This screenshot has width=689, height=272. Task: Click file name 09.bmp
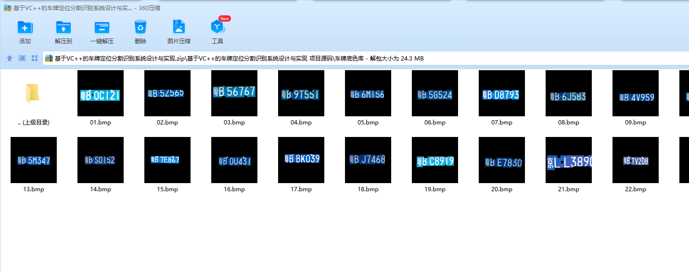(x=636, y=123)
